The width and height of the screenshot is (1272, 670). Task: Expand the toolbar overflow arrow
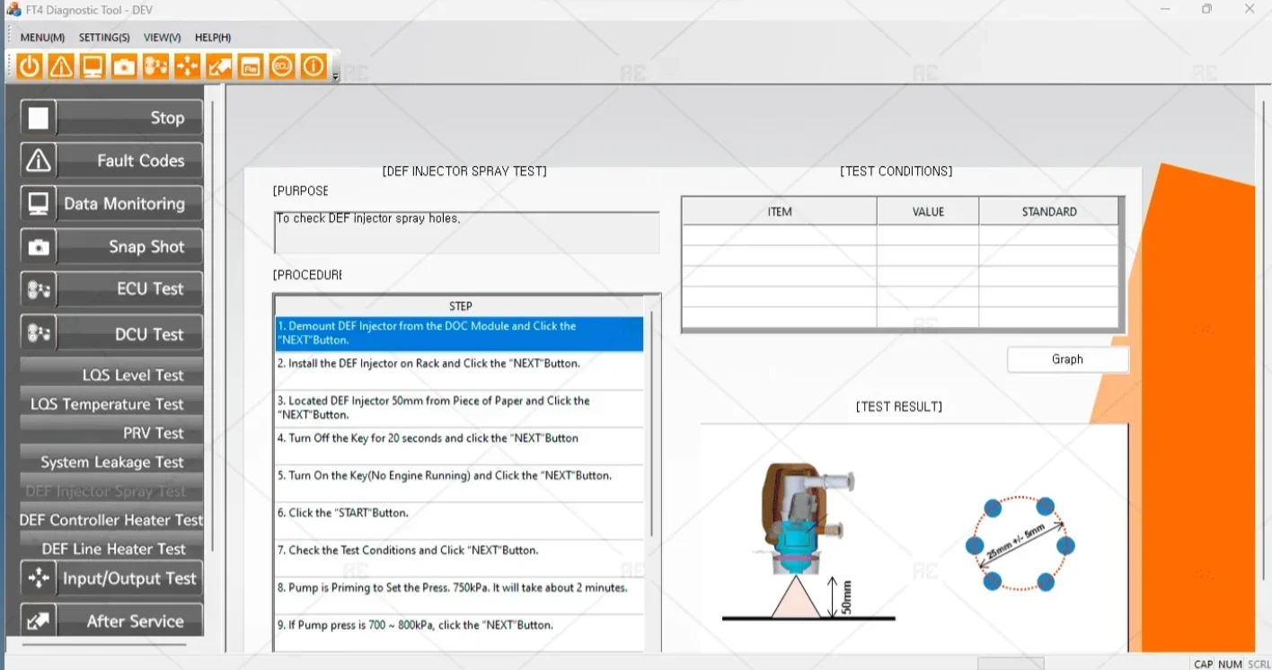[x=335, y=75]
